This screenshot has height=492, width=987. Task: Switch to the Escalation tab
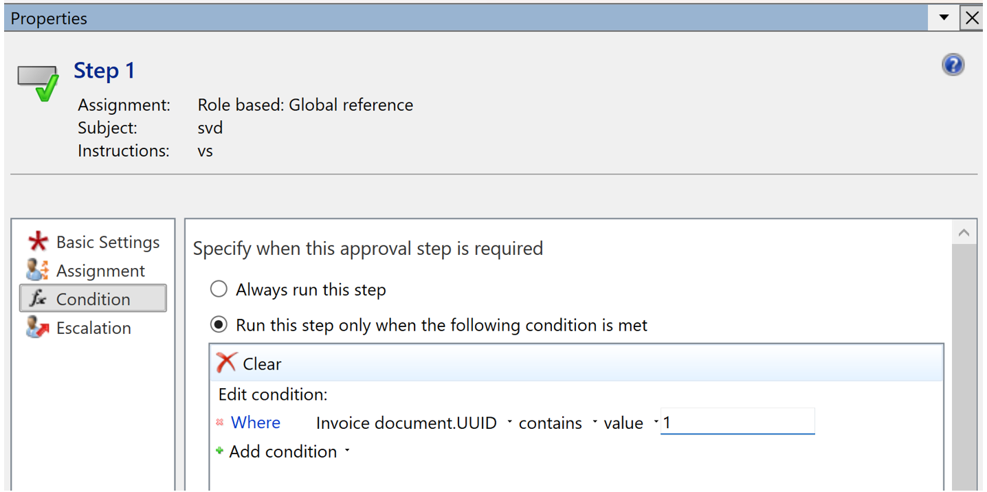[93, 328]
